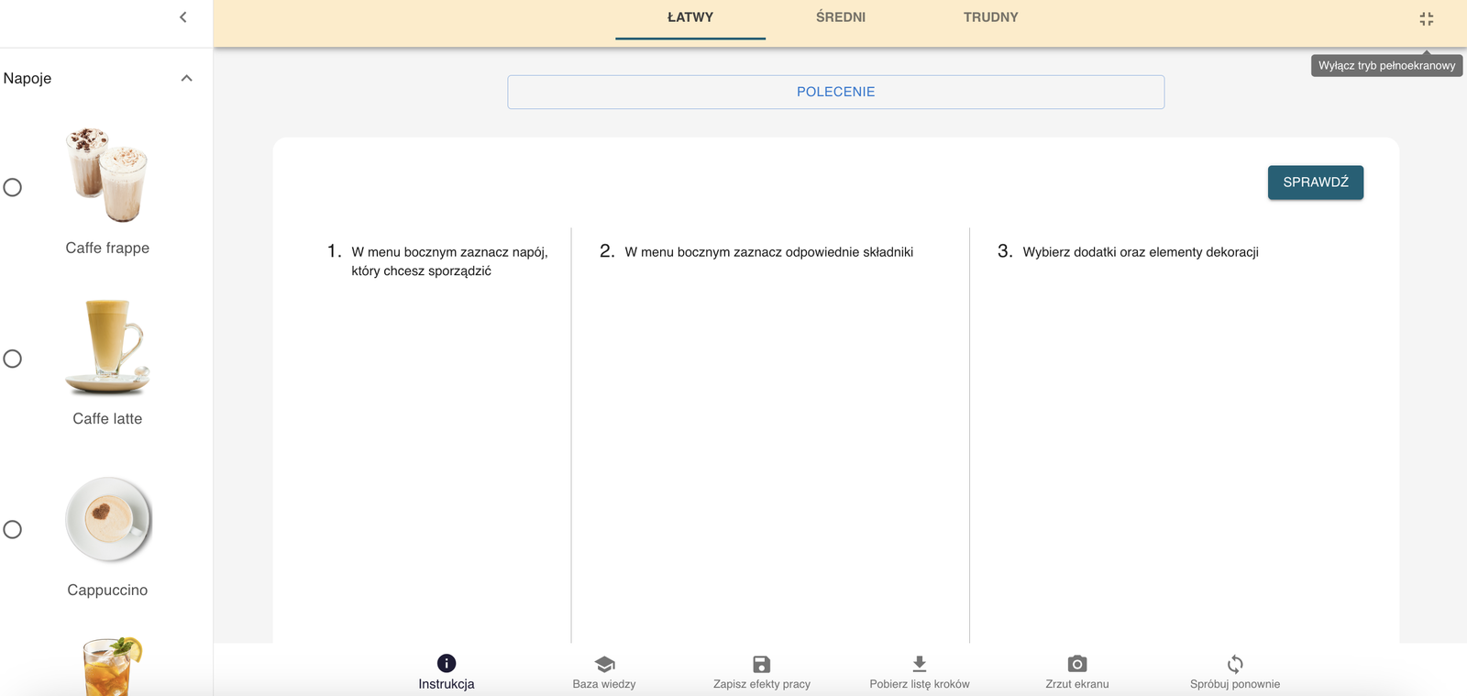Switch to the ŚREDNI difficulty tab
Screen dimensions: 1467x696
(841, 17)
